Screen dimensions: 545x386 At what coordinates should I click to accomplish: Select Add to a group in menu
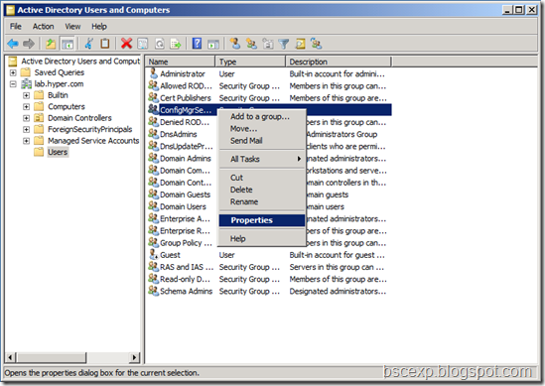click(x=262, y=117)
